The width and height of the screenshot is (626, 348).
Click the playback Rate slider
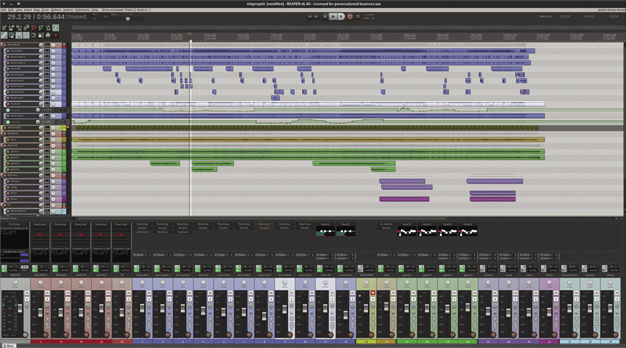(x=128, y=19)
